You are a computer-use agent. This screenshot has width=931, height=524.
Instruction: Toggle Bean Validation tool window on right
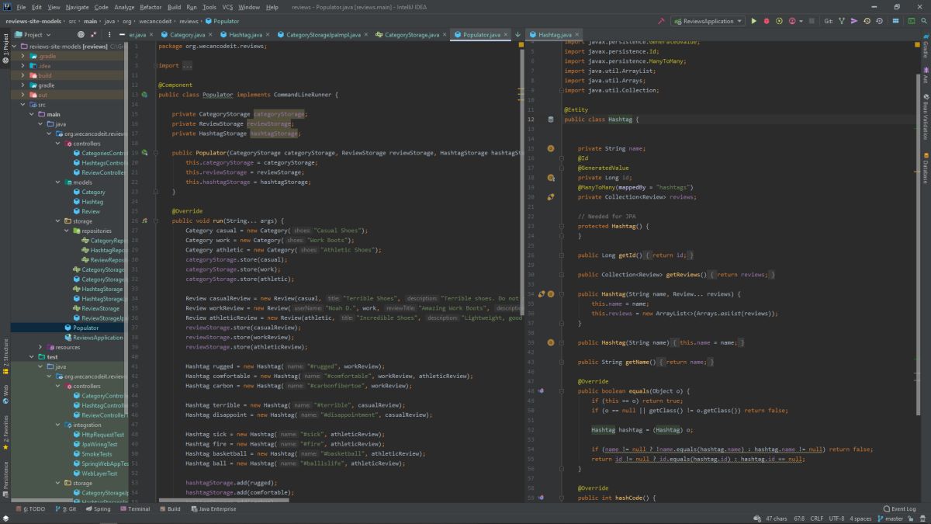[x=926, y=116]
